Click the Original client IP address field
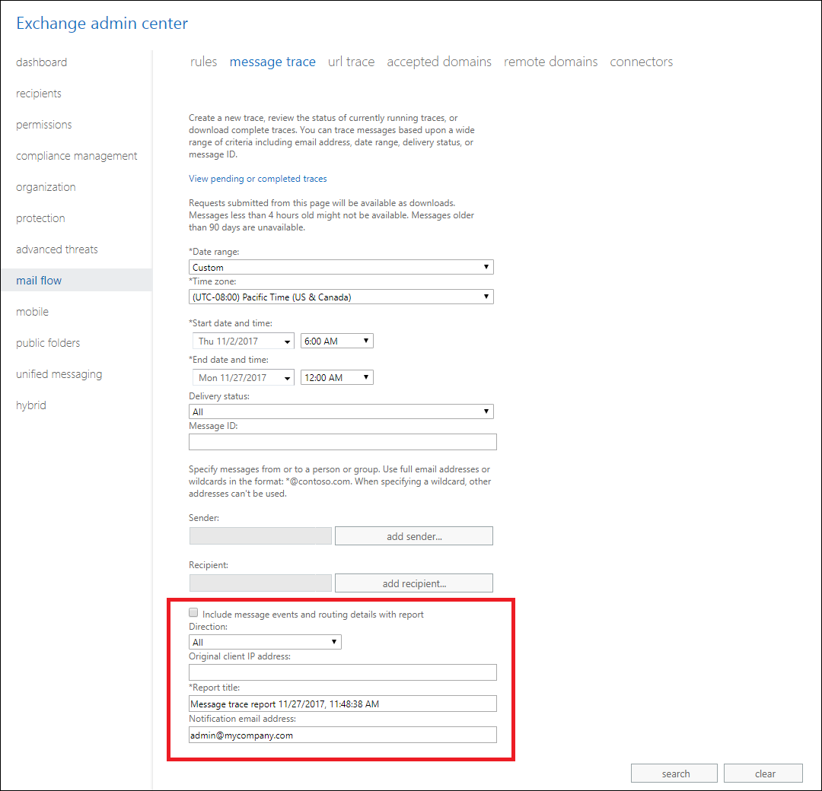The width and height of the screenshot is (822, 791). click(x=342, y=672)
